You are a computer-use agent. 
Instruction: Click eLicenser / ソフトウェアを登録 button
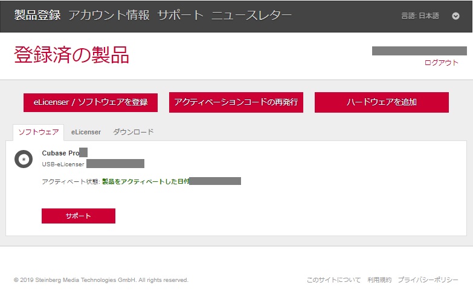point(91,102)
